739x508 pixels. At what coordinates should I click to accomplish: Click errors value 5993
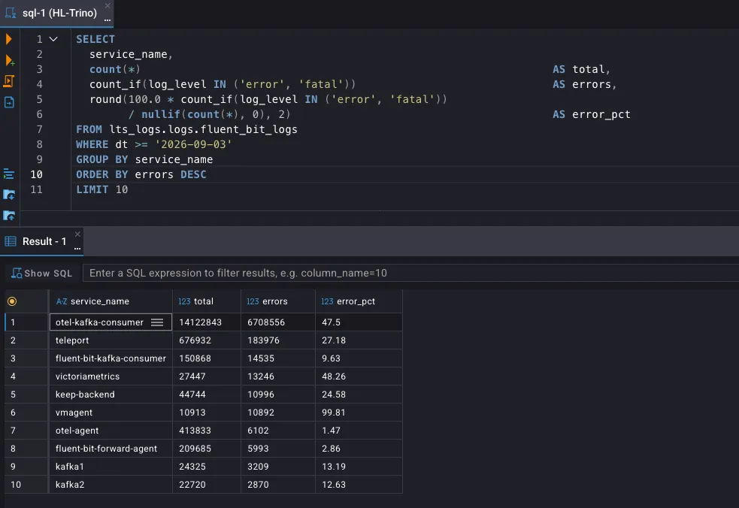pos(277,449)
